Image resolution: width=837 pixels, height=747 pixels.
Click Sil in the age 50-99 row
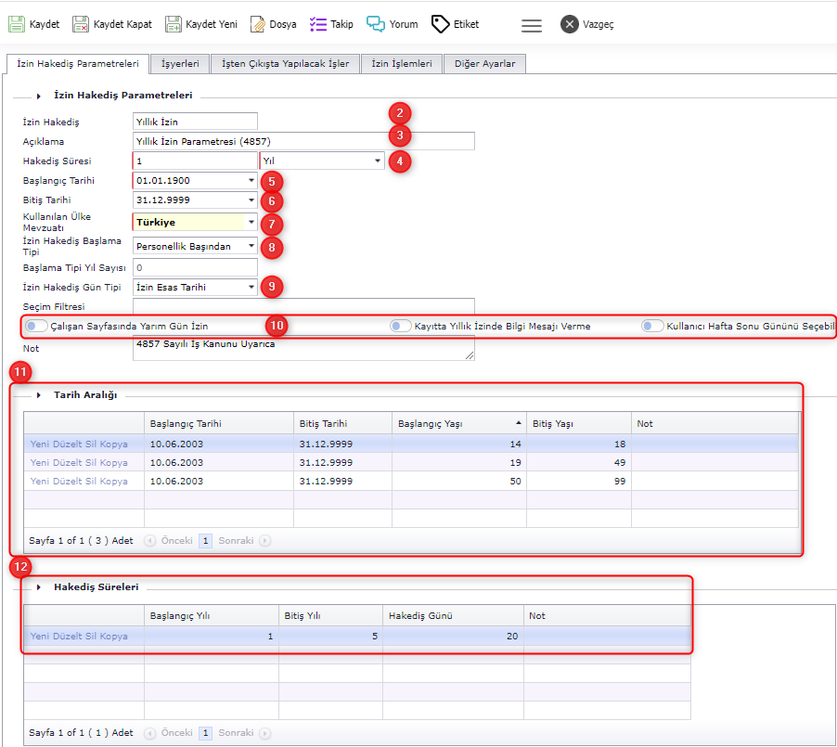[90, 482]
